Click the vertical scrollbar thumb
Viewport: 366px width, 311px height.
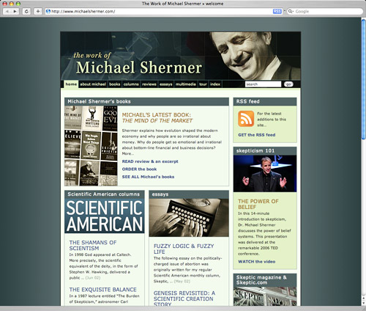click(363, 79)
